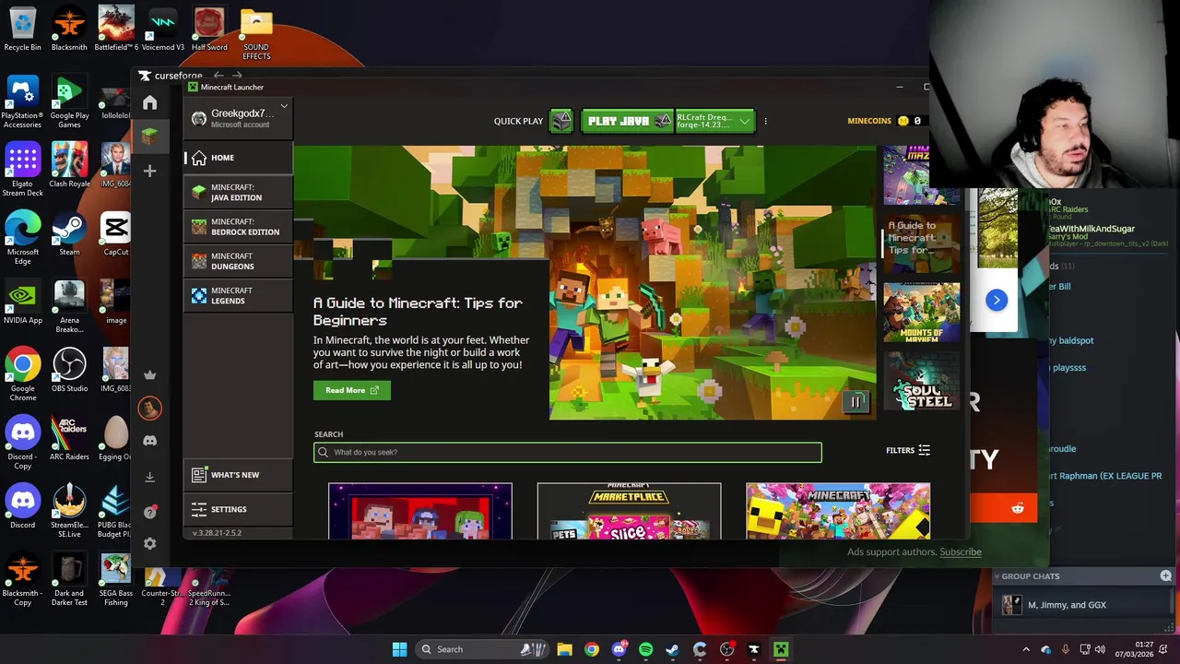Add a new group chat with plus icon
1180x664 pixels.
[1165, 575]
